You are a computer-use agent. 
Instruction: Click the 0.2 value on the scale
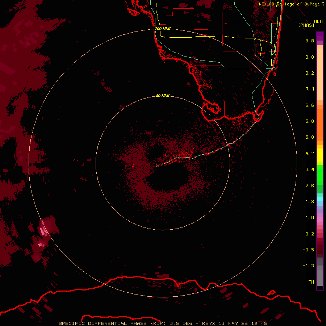click(x=310, y=234)
